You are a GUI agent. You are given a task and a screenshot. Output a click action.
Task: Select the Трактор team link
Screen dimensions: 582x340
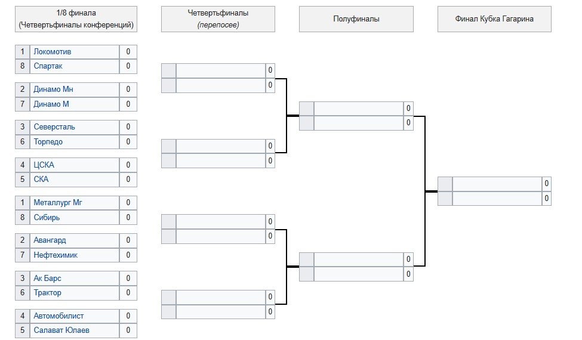(x=48, y=293)
